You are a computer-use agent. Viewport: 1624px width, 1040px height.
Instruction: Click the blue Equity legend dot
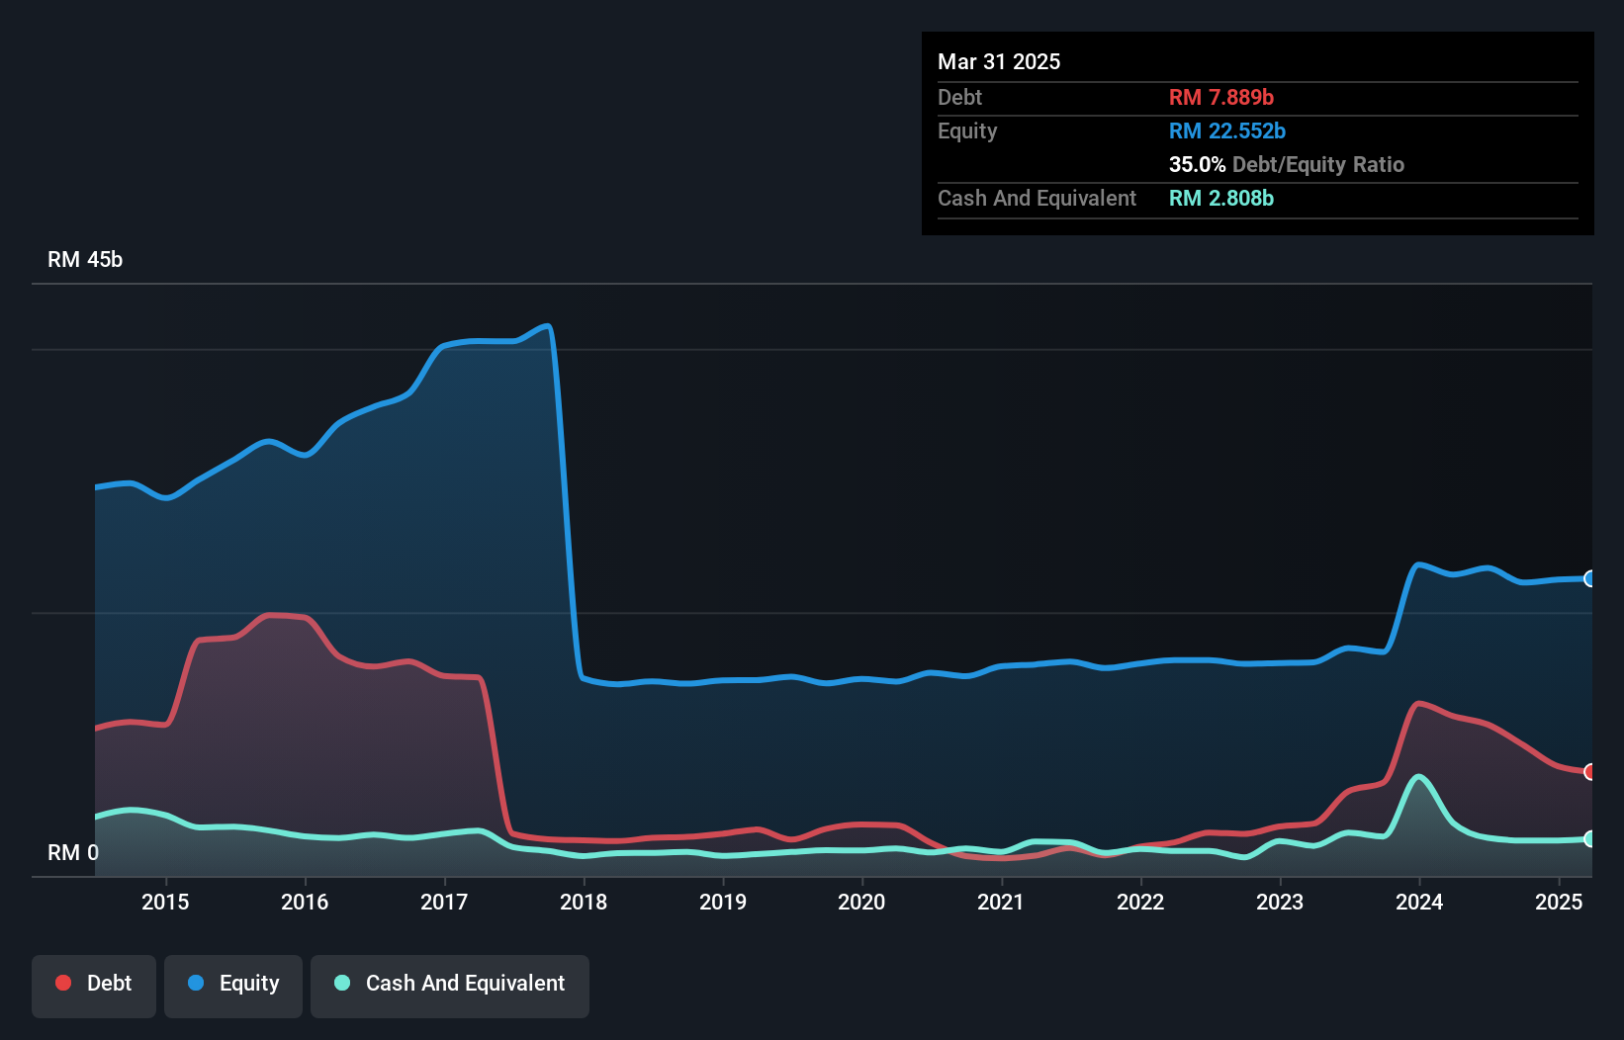click(195, 983)
